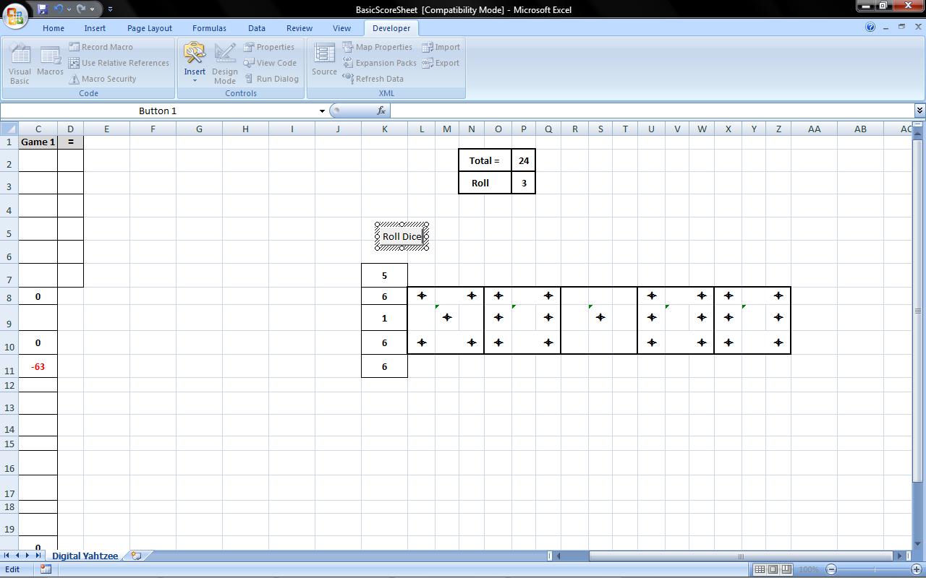Click inside the formula bar
Image resolution: width=926 pixels, height=578 pixels.
pyautogui.click(x=651, y=111)
